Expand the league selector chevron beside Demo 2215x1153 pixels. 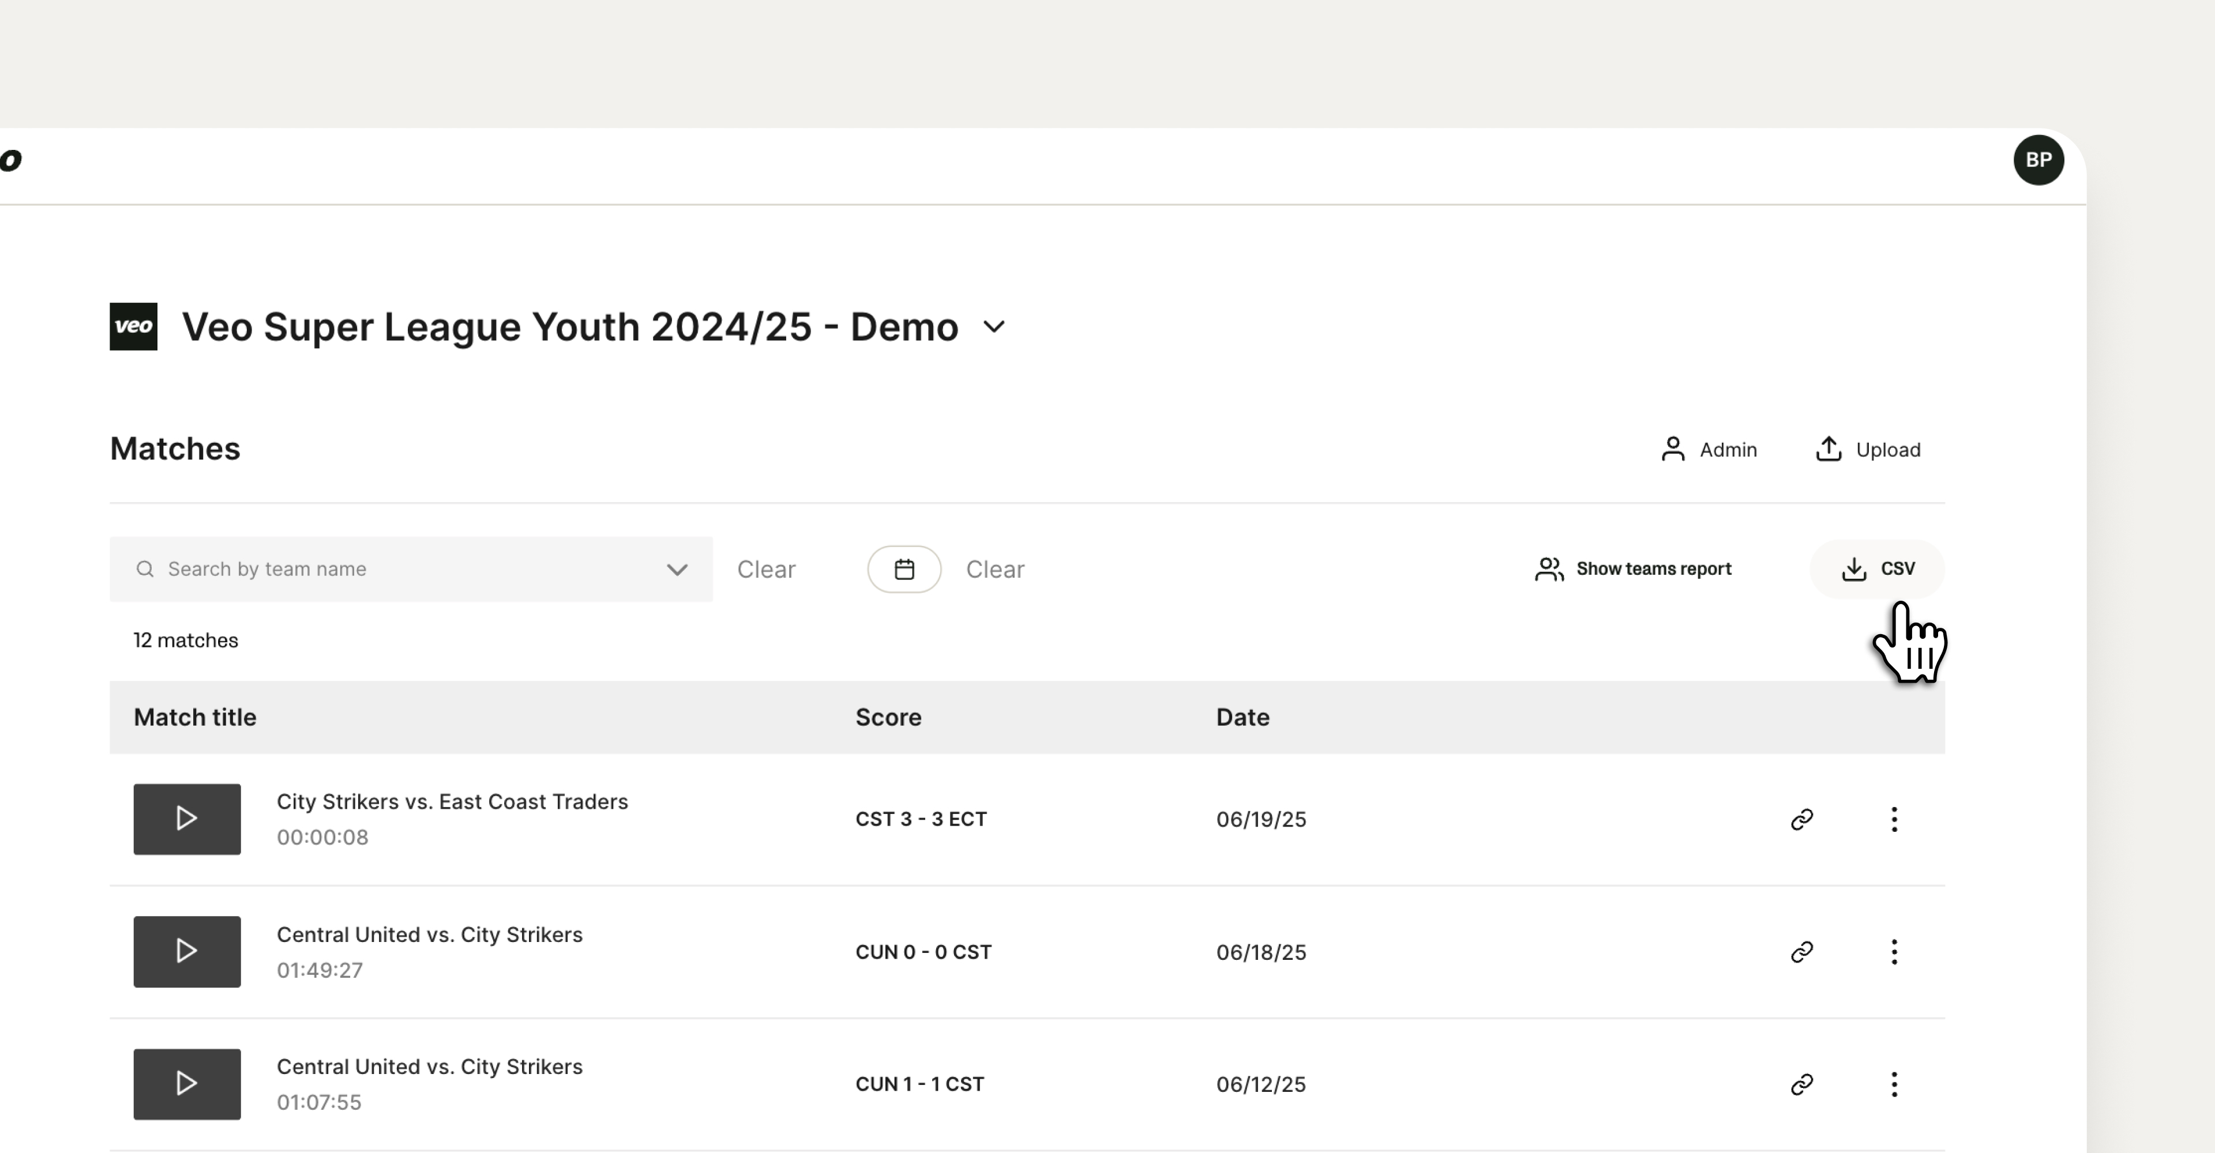(994, 327)
